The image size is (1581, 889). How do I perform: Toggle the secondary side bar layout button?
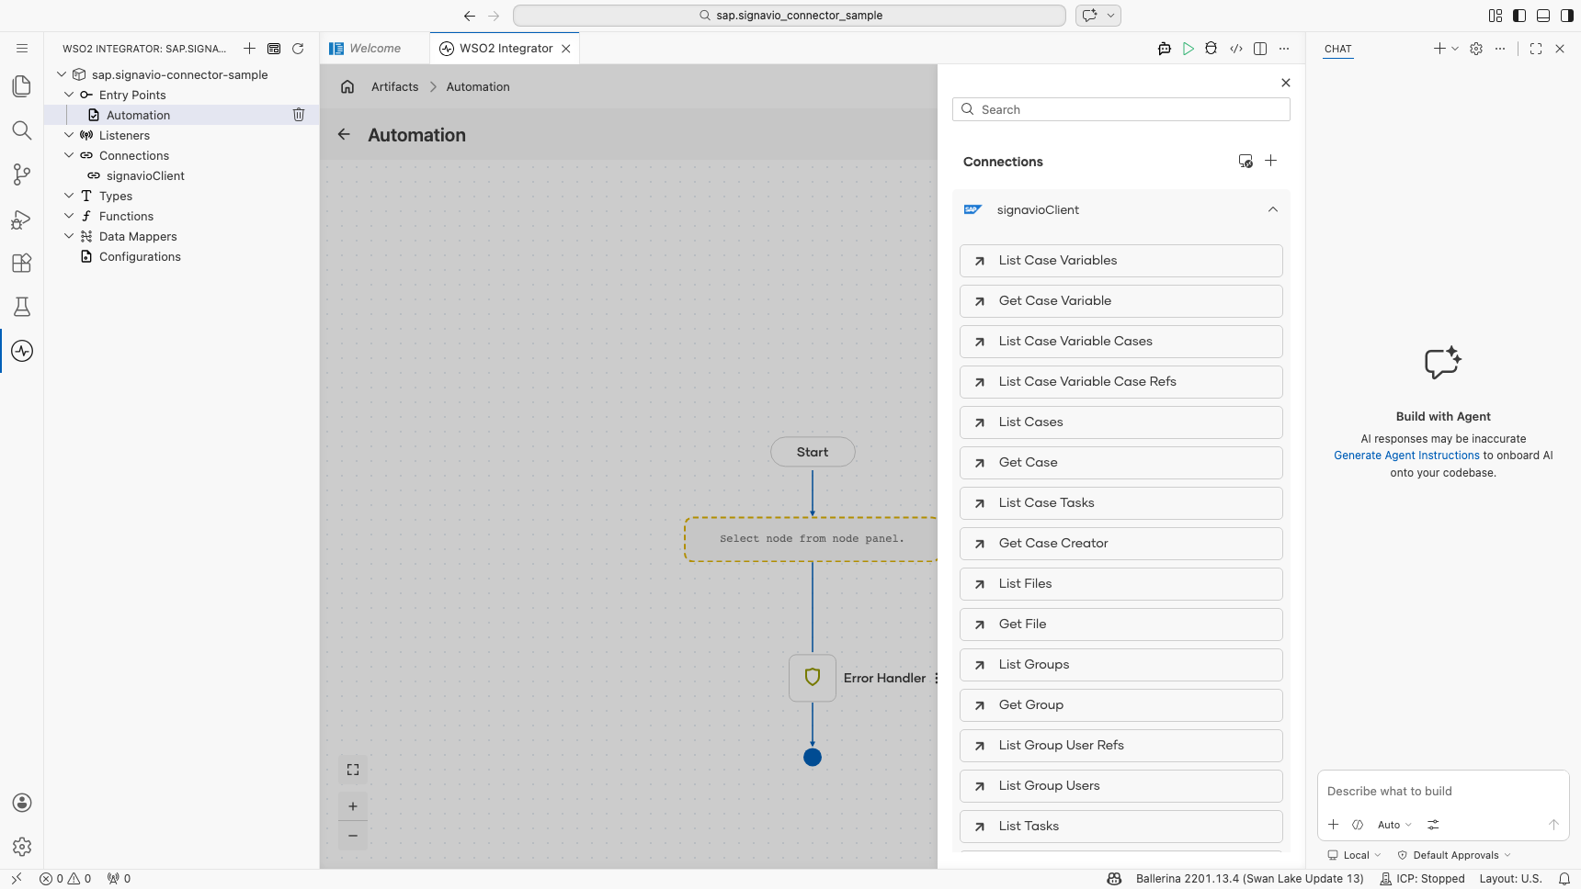tap(1567, 16)
